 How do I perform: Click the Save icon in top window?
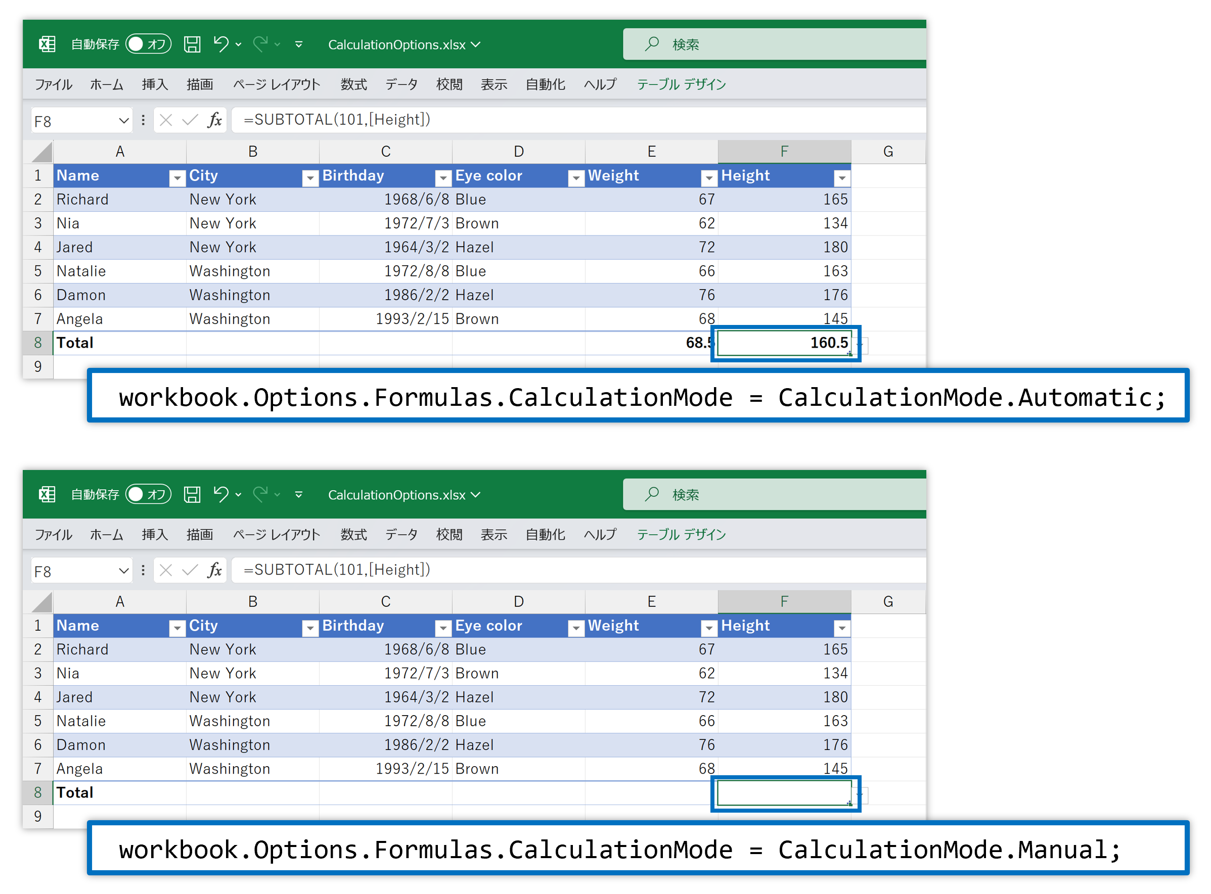point(192,44)
